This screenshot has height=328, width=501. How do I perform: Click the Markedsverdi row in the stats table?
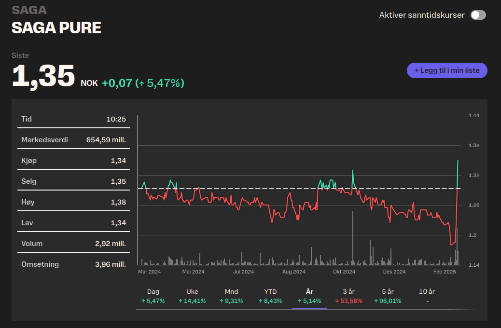[73, 140]
